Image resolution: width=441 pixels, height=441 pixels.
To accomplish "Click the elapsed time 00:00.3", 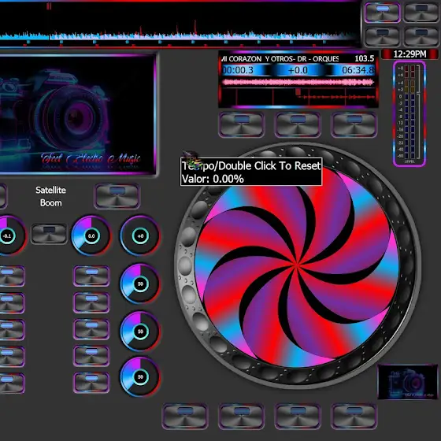I will tap(238, 70).
